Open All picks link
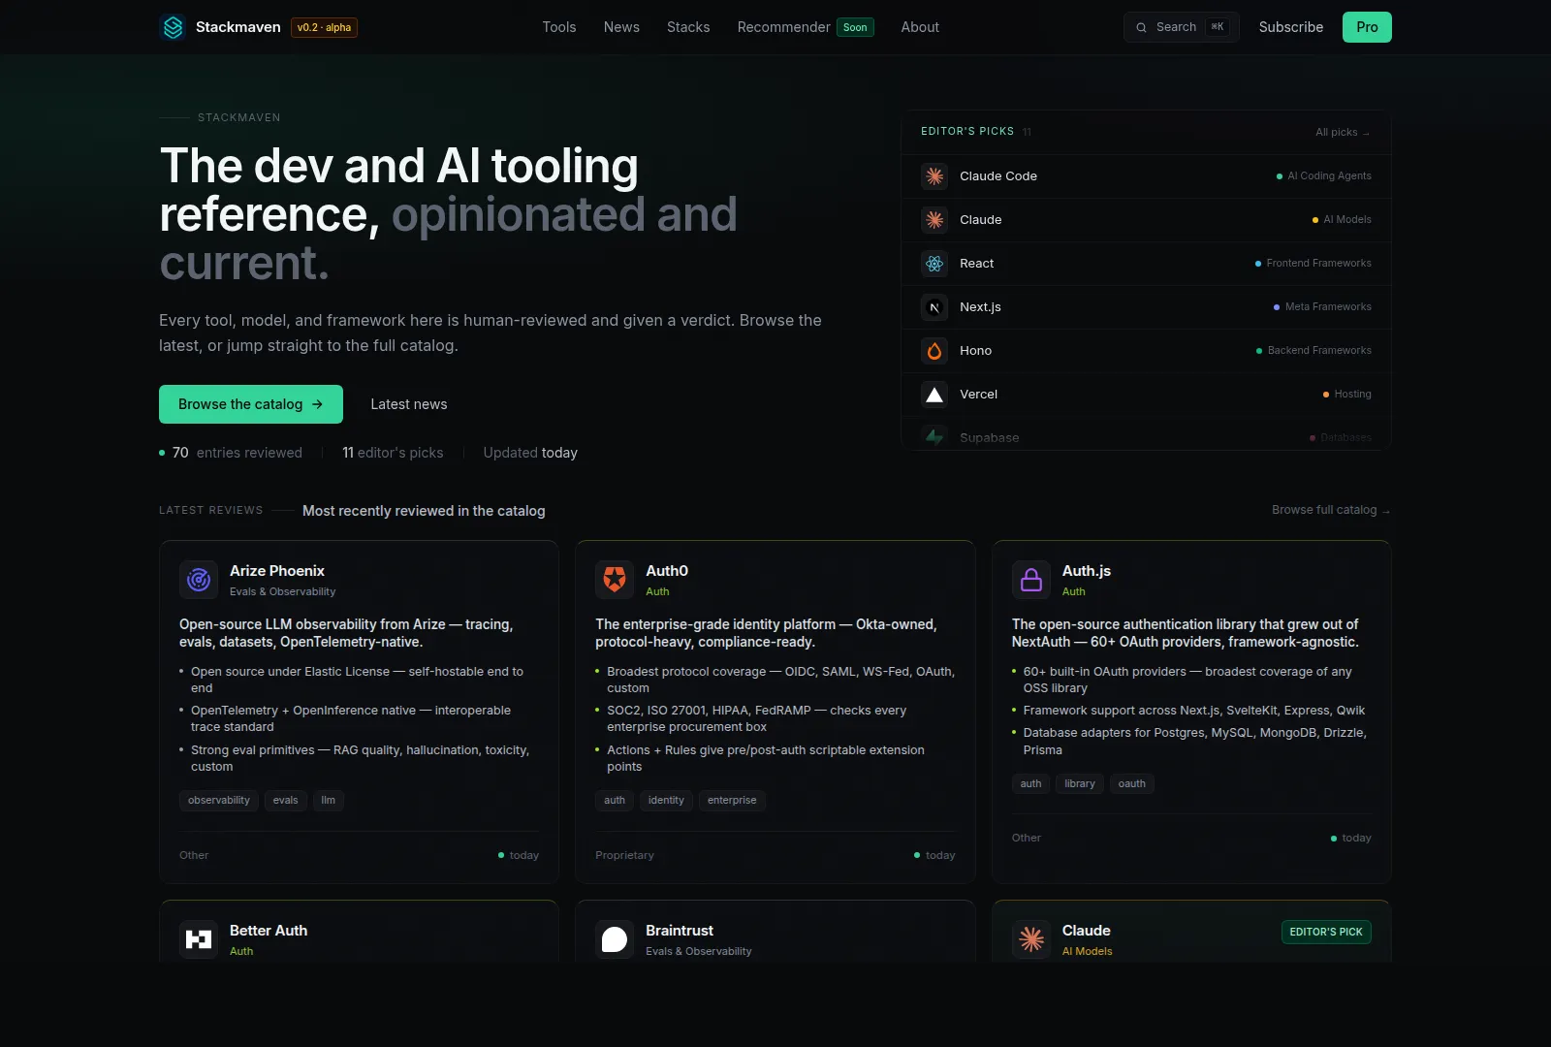The image size is (1551, 1047). (x=1343, y=132)
